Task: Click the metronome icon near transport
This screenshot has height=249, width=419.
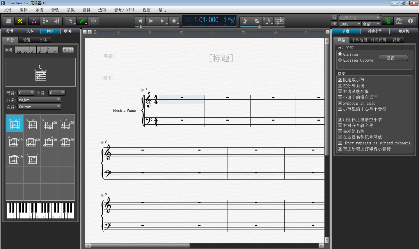Action: click(245, 21)
